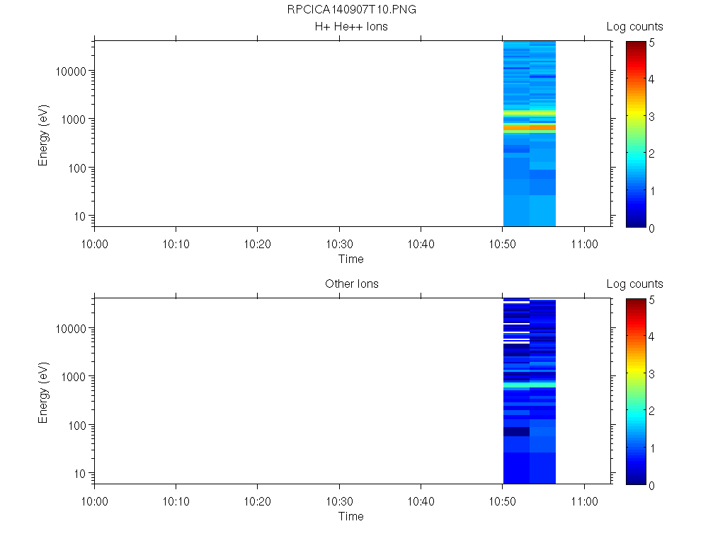Click the 10000 energy label in the top plot
Screen dimensions: 725x543
point(71,71)
